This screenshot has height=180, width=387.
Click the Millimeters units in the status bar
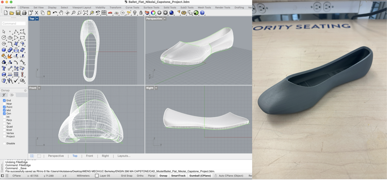(x=83, y=176)
